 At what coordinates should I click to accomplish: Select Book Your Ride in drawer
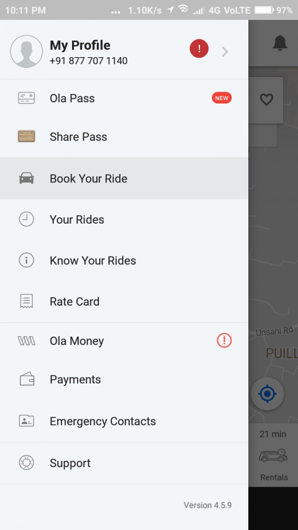[x=88, y=178]
